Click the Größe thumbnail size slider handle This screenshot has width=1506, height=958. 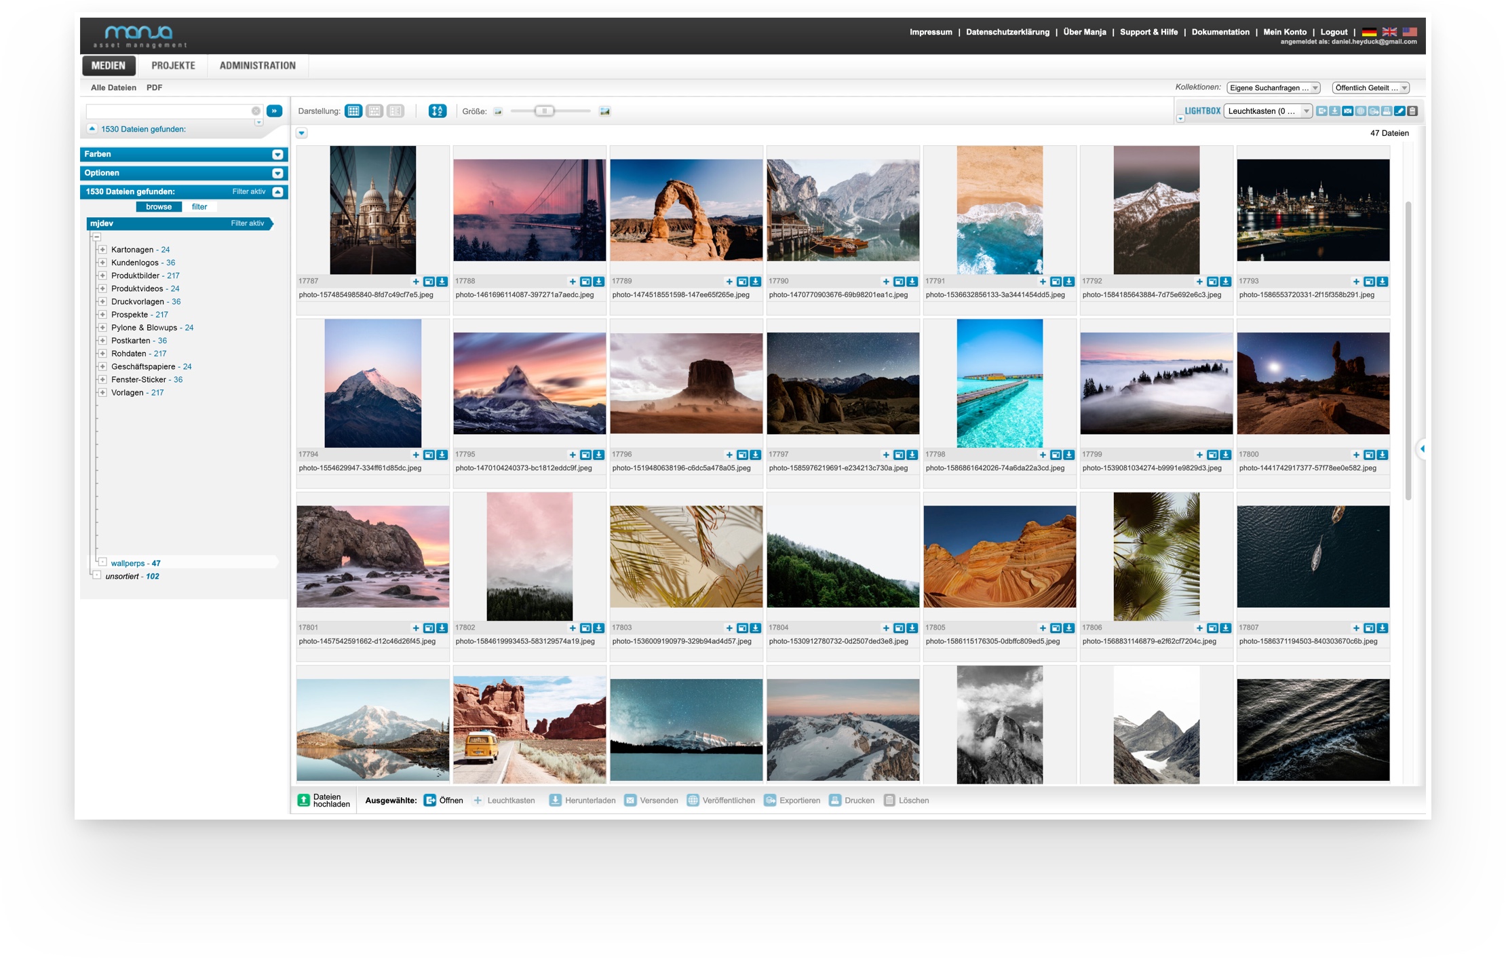[544, 111]
